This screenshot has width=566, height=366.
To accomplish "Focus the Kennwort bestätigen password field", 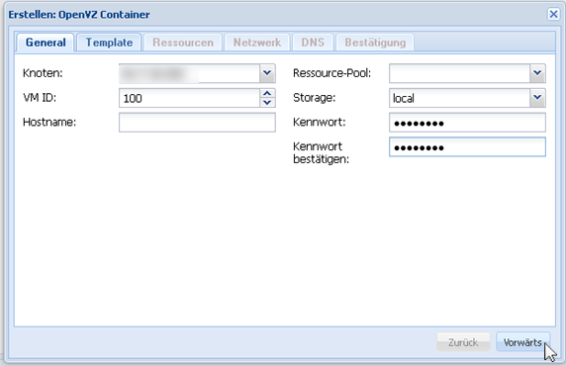I will click(467, 147).
